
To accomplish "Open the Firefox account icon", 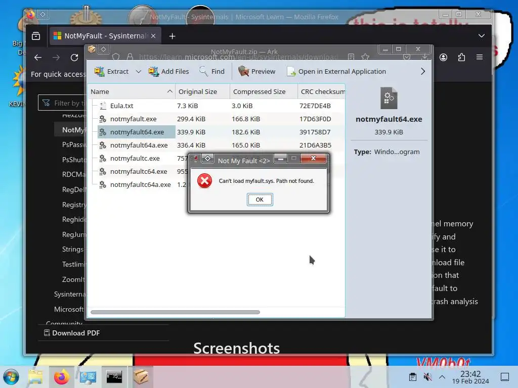I will 443,58.
